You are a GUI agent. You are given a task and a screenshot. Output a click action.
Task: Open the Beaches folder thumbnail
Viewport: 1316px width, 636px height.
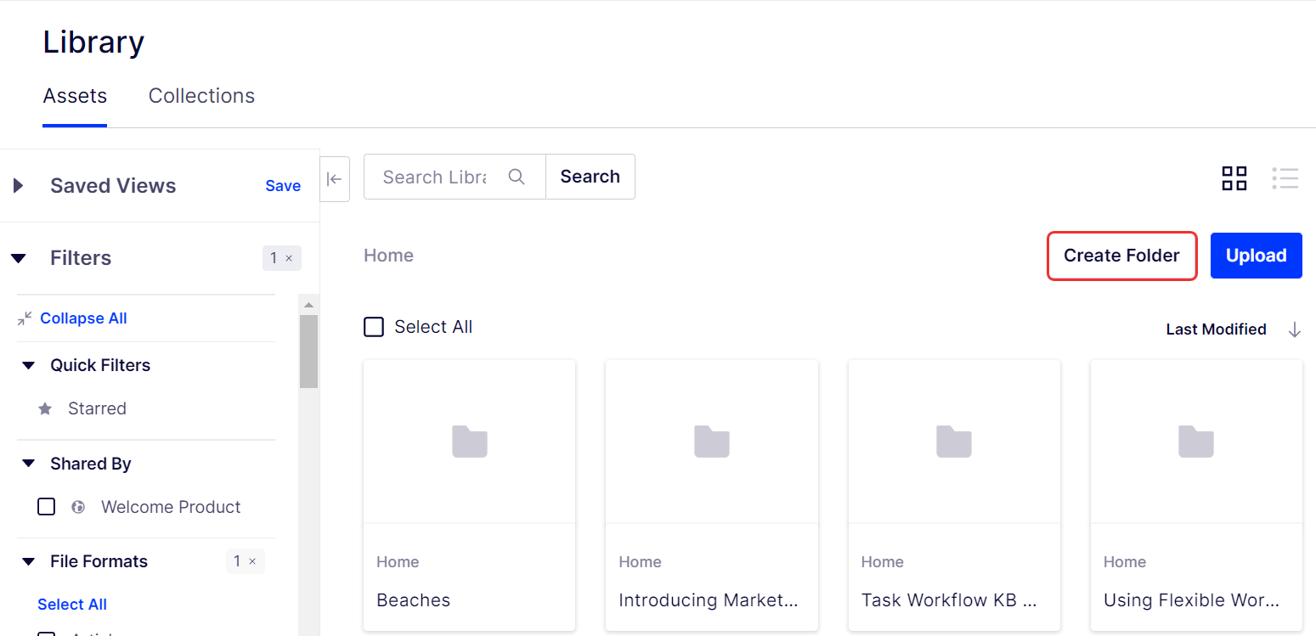click(469, 442)
